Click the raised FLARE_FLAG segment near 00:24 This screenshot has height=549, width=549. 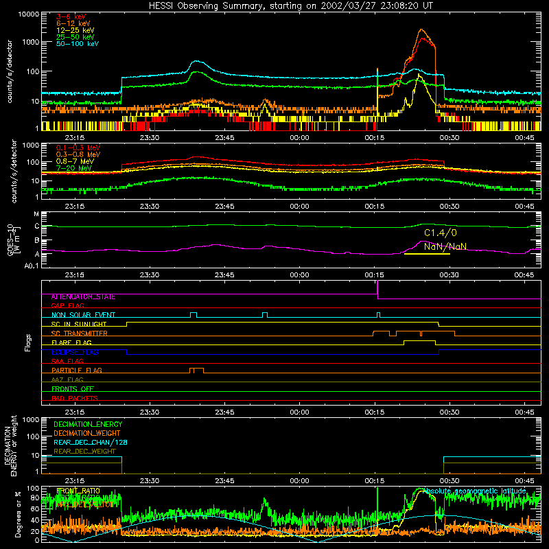coord(419,342)
